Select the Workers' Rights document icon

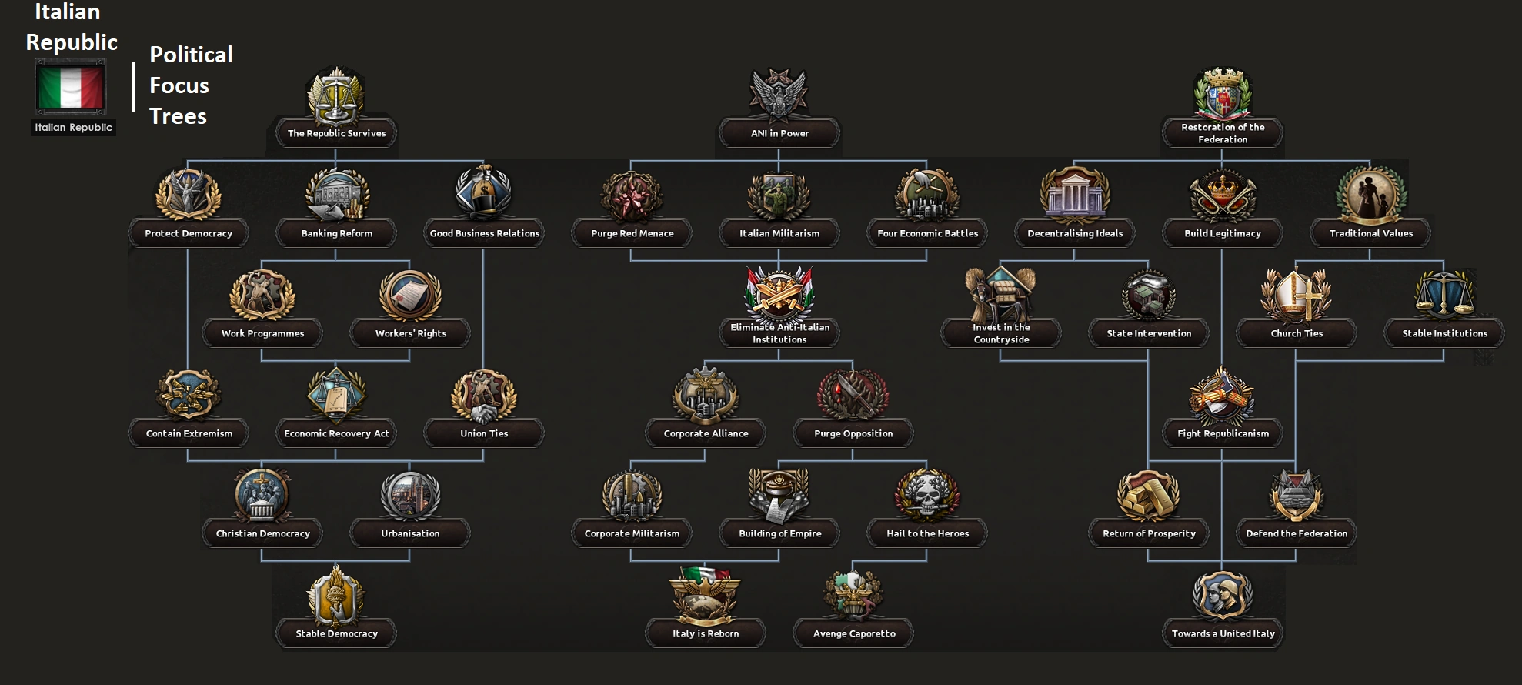point(410,295)
